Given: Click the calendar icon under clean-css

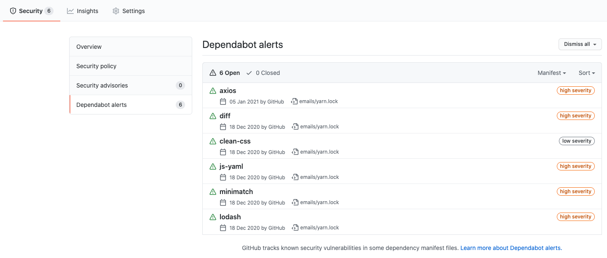Looking at the screenshot, I should tap(223, 152).
